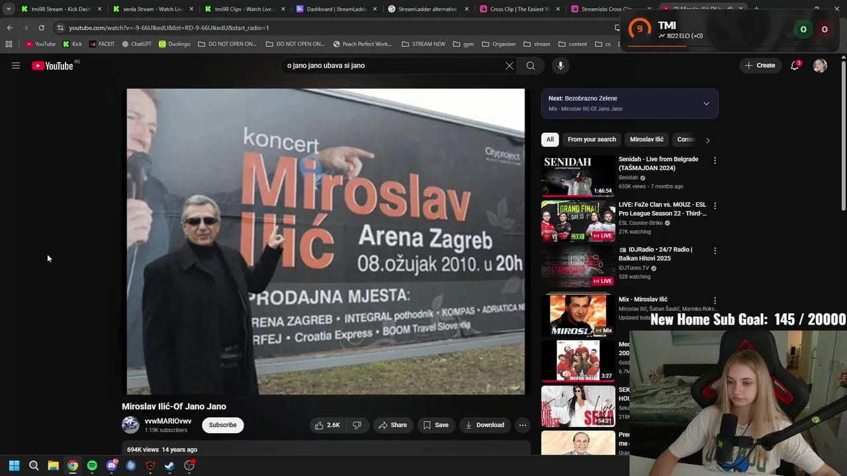Share the video

pyautogui.click(x=392, y=425)
